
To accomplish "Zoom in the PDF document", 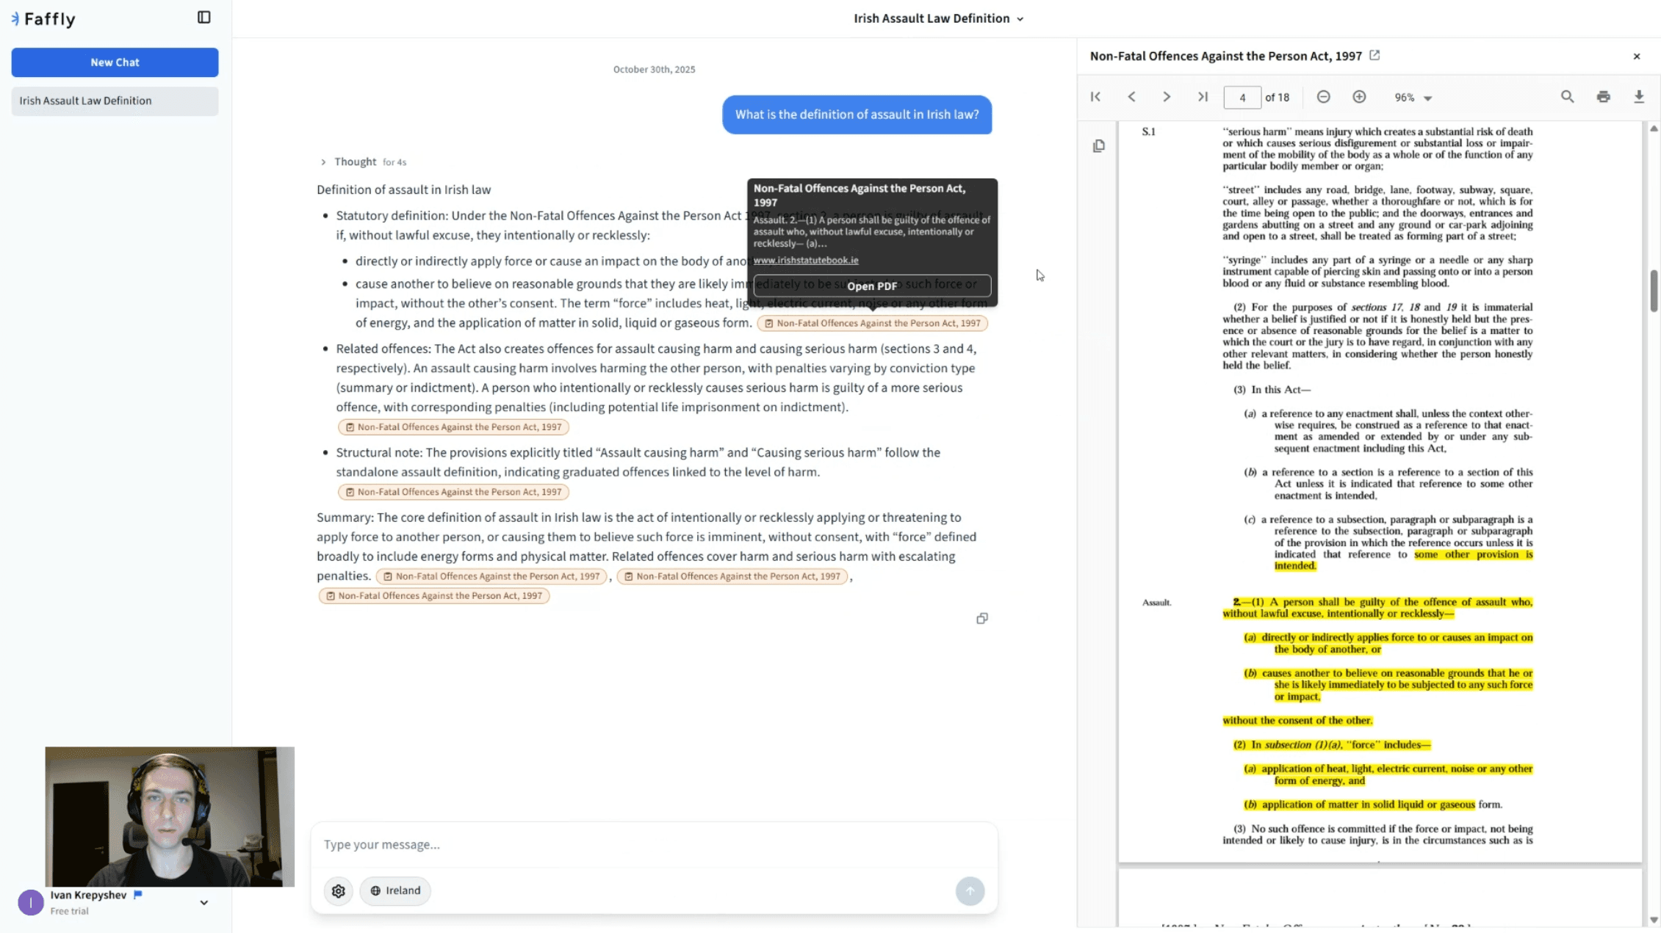I will pos(1359,97).
